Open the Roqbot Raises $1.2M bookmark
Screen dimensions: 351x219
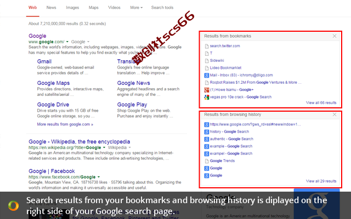[x=256, y=83]
